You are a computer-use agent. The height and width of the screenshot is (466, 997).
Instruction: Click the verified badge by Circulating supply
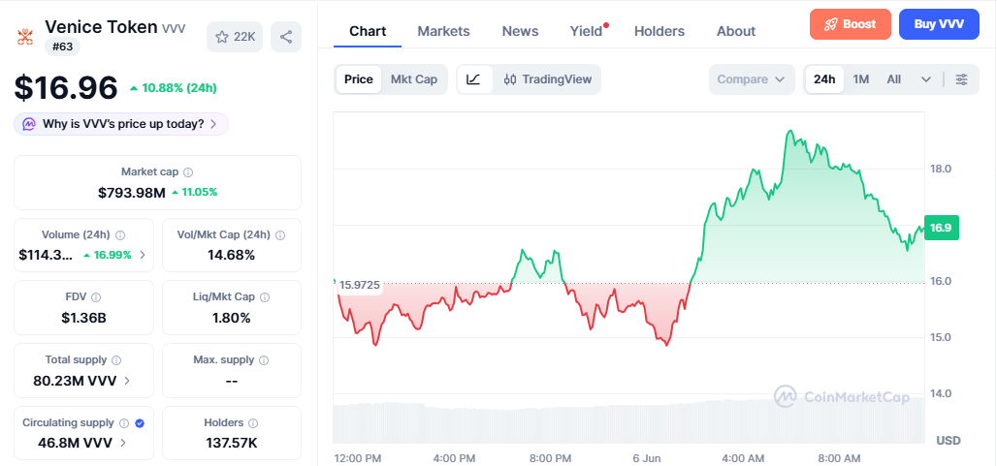pos(140,422)
